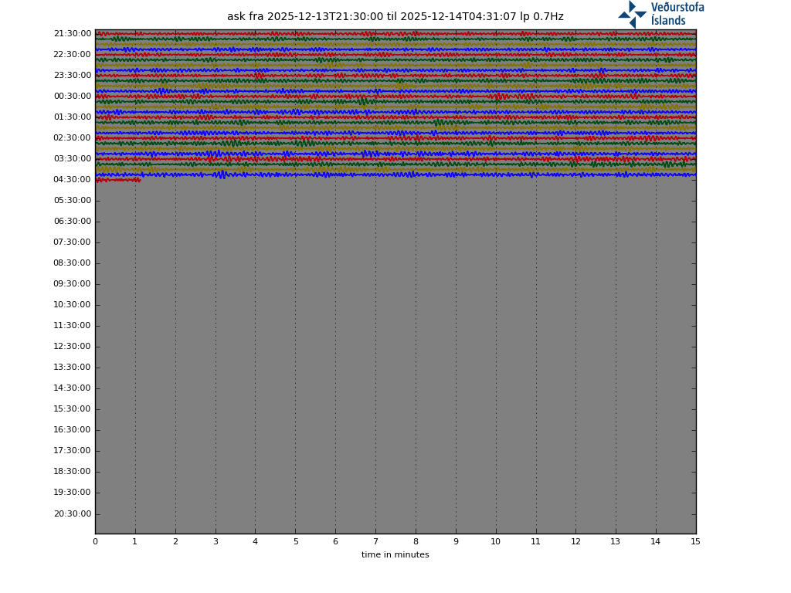Click the 15 minute tick label
Image resolution: width=791 pixels, height=593 pixels.
click(x=695, y=542)
